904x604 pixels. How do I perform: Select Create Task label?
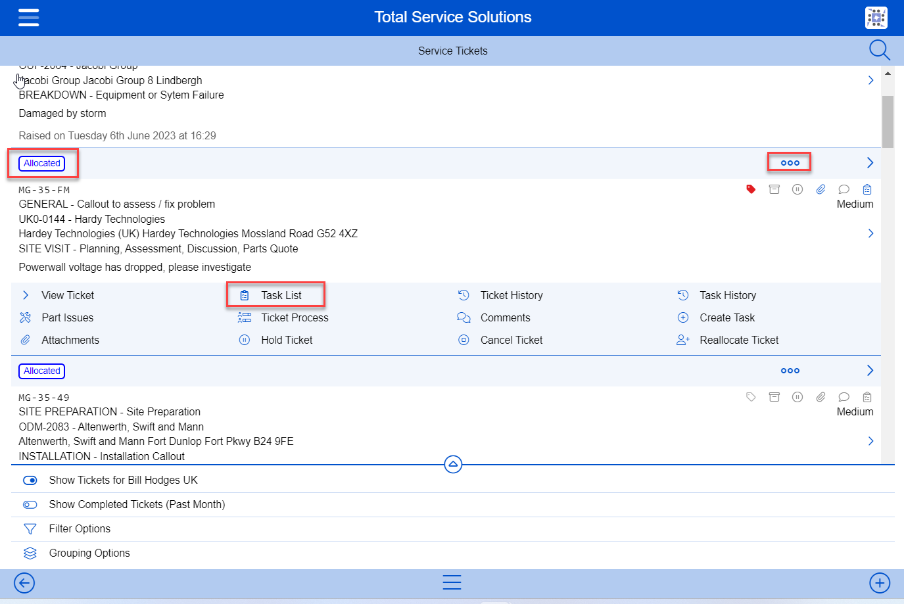point(727,317)
